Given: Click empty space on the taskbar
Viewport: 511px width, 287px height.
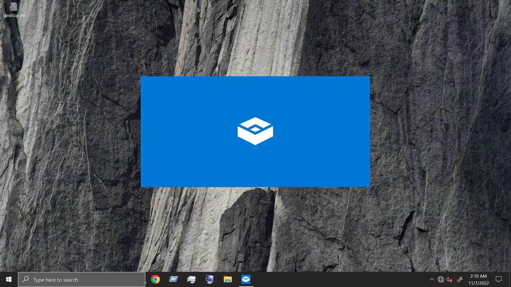Looking at the screenshot, I should [333, 280].
